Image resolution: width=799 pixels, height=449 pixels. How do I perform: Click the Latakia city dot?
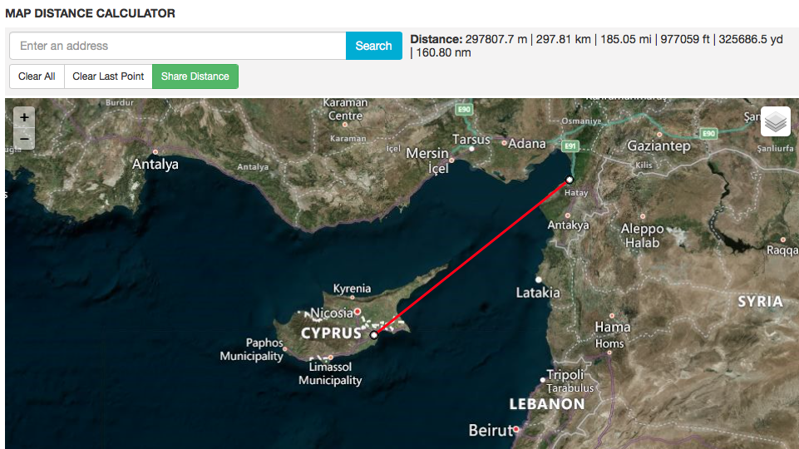point(539,280)
